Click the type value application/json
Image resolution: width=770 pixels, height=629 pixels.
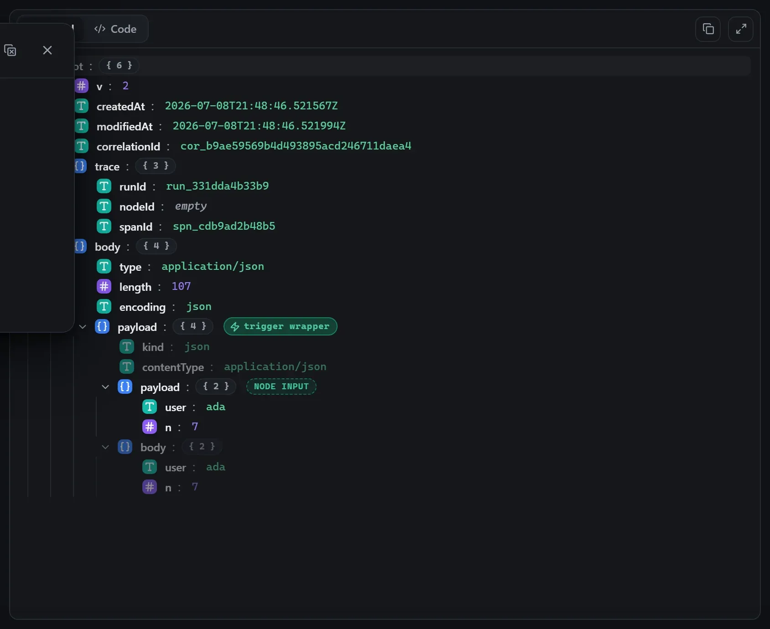click(213, 266)
